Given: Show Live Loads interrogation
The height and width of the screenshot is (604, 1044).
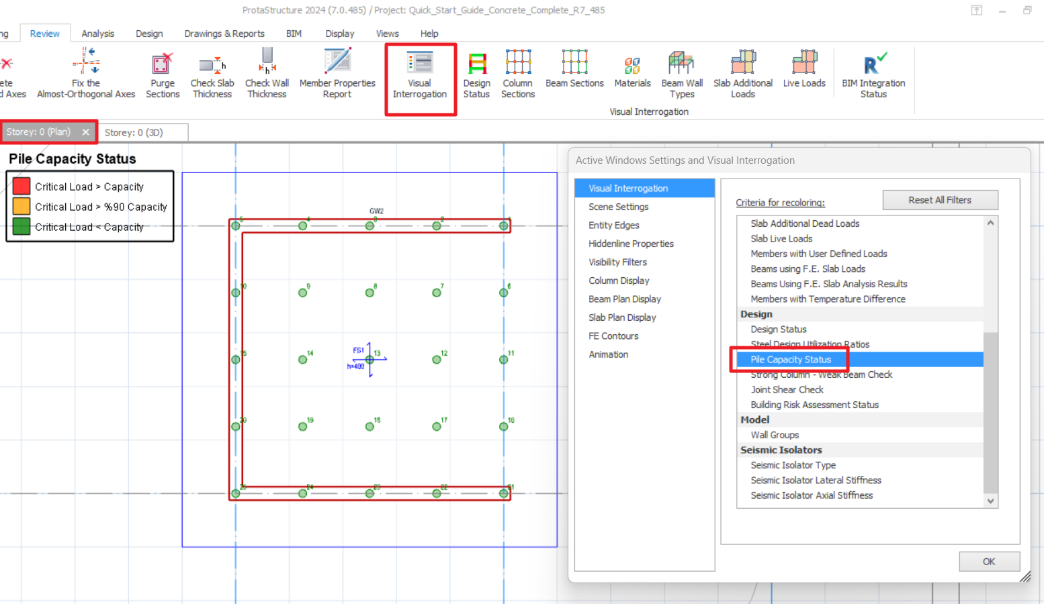Looking at the screenshot, I should coord(803,70).
